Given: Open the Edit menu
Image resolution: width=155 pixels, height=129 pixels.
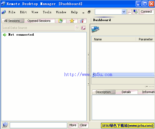Looking at the screenshot, I should coord(23,12).
